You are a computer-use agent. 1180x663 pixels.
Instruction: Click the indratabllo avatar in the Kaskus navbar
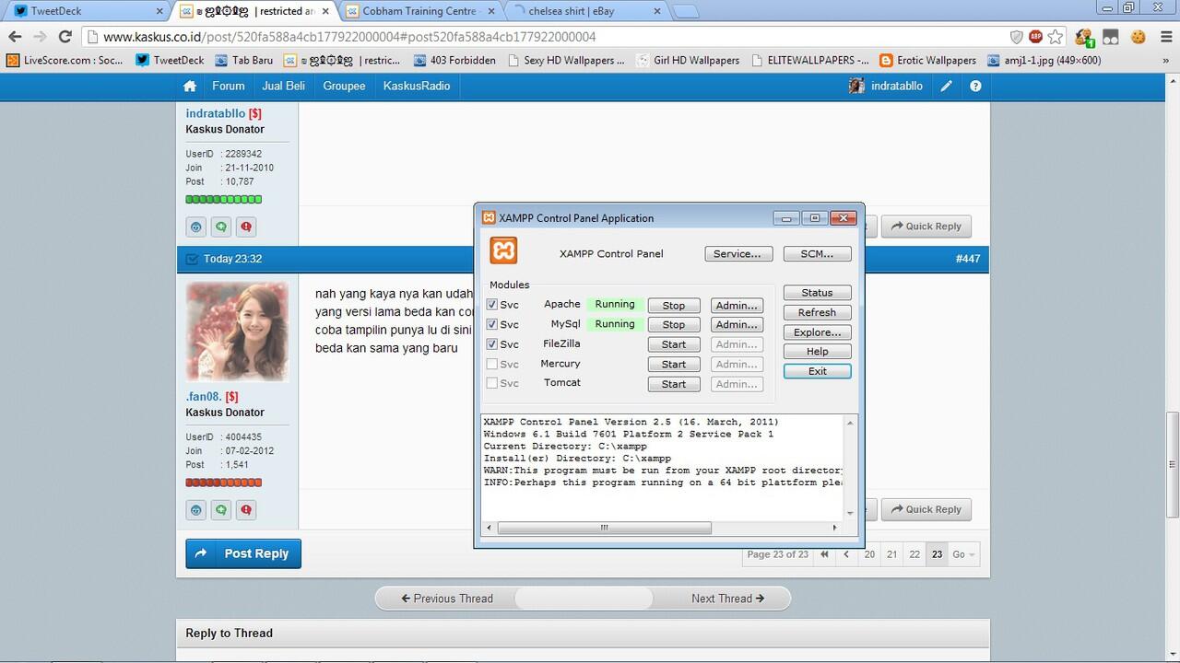856,86
